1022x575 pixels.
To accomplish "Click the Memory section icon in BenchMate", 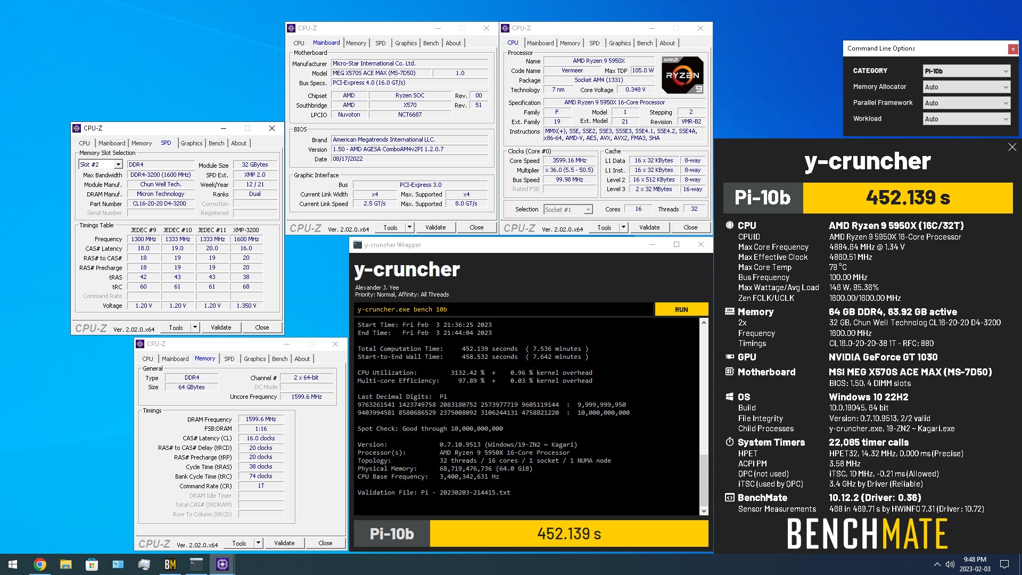I will 730,311.
